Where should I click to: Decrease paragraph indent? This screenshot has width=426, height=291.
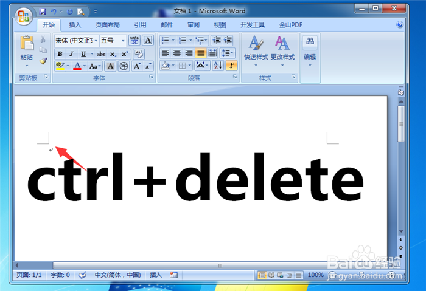[217, 41]
